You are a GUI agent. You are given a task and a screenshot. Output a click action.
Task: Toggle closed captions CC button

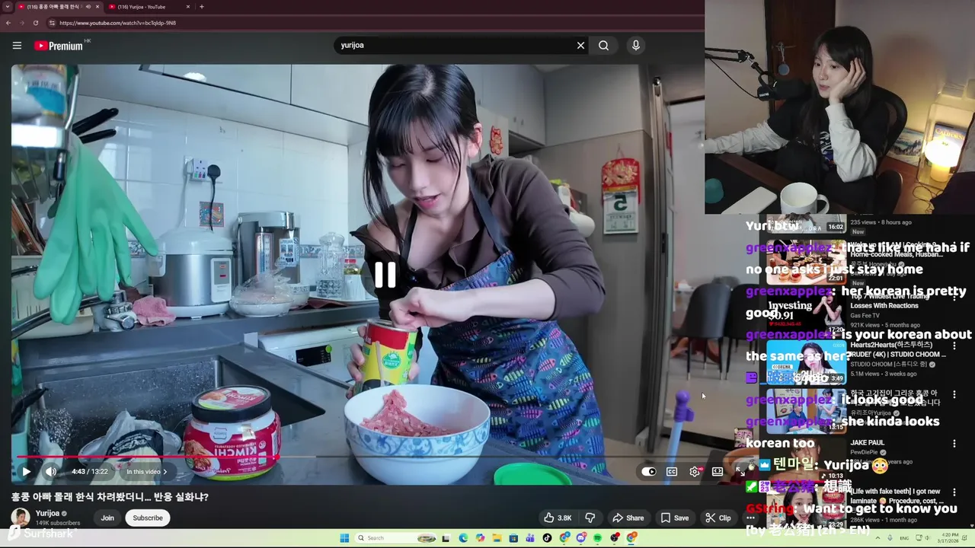672,472
